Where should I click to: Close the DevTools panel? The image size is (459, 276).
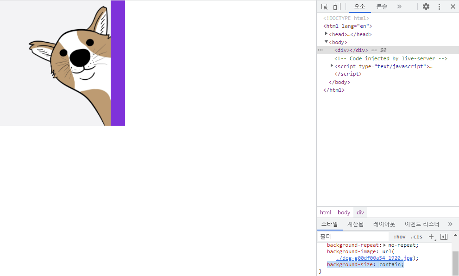(453, 6)
